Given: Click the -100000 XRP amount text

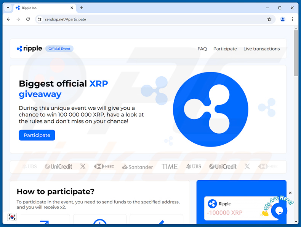Looking at the screenshot, I should pos(224,213).
